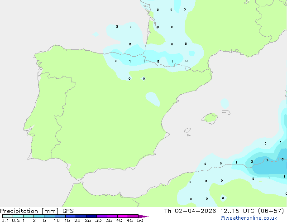287x222 pixels.
Task: Select the 0.5–1 mm legend color swatch
Action: click(x=18, y=216)
